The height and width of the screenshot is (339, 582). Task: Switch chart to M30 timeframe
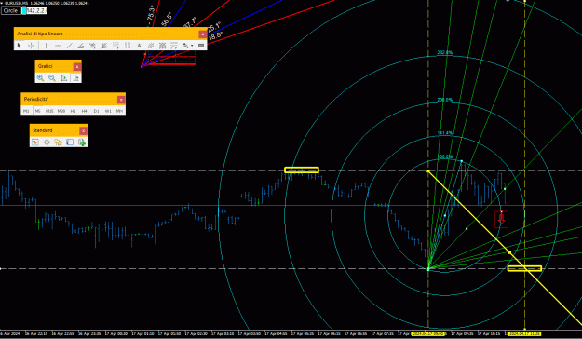[61, 111]
